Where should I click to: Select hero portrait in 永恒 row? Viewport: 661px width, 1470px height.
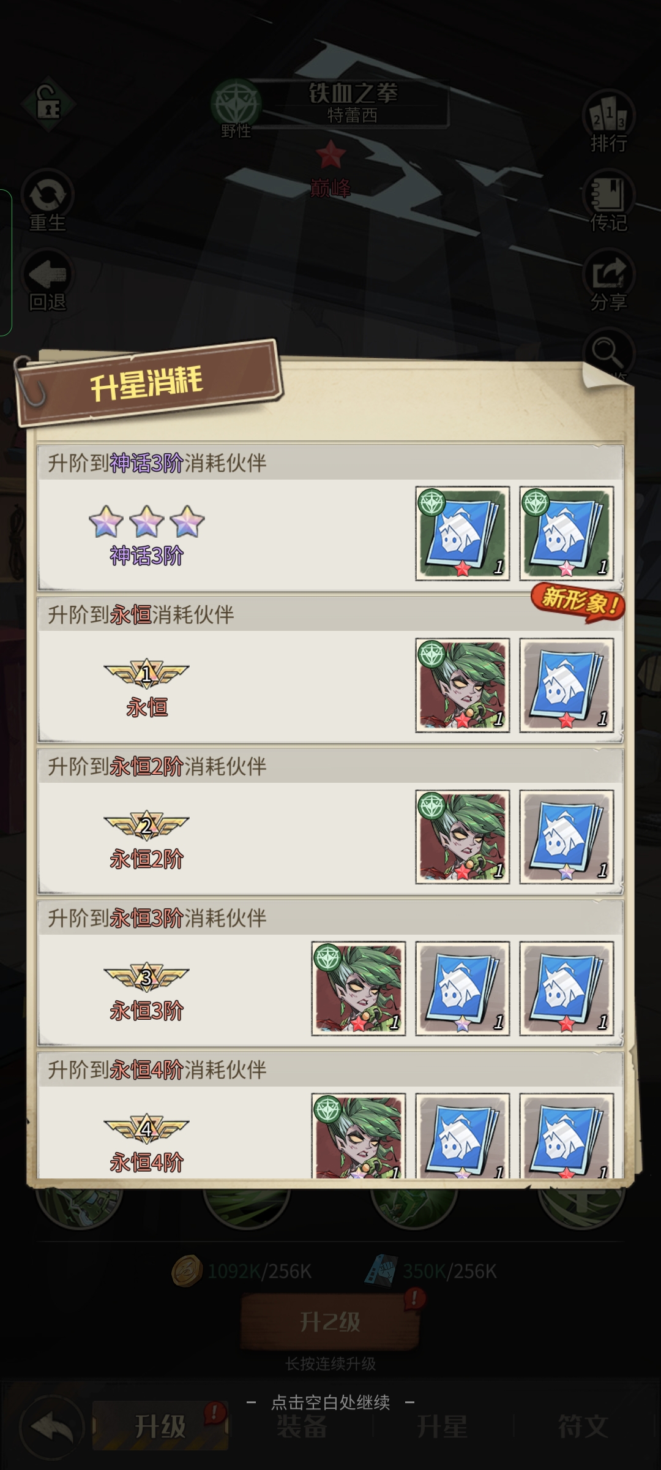[463, 685]
